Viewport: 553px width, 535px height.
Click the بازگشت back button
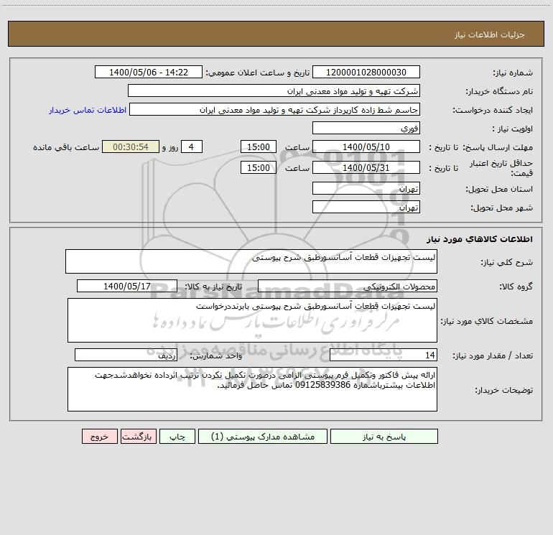(x=139, y=436)
